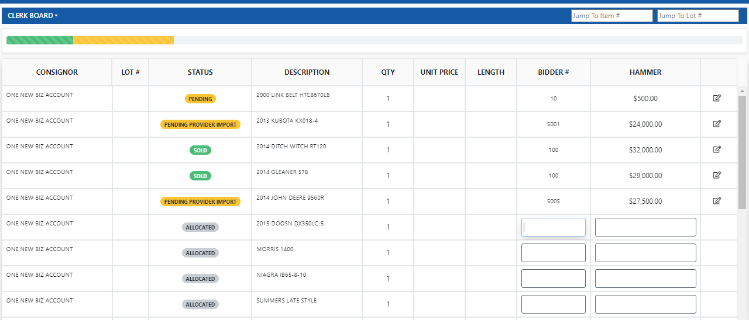Click the $24,000.00 hammer price
This screenshot has width=749, height=320.
[645, 124]
